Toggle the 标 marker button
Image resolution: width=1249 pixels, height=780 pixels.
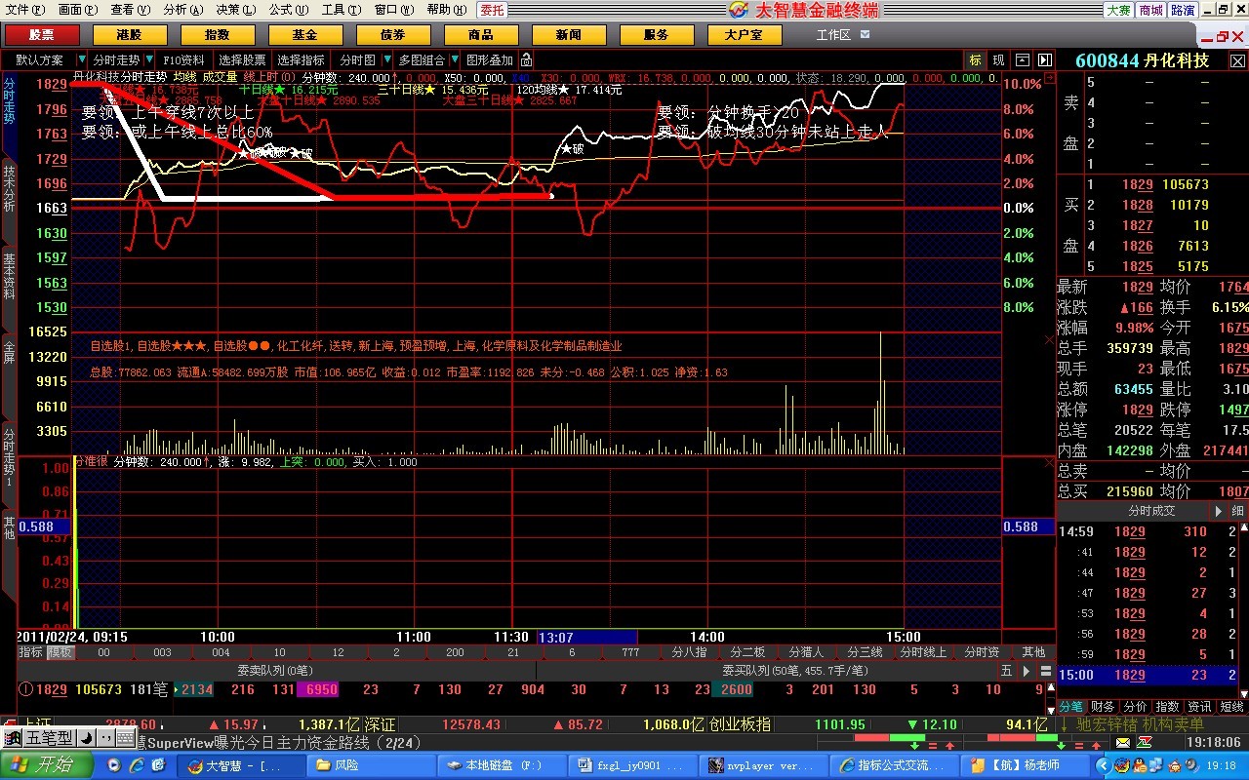tap(975, 60)
